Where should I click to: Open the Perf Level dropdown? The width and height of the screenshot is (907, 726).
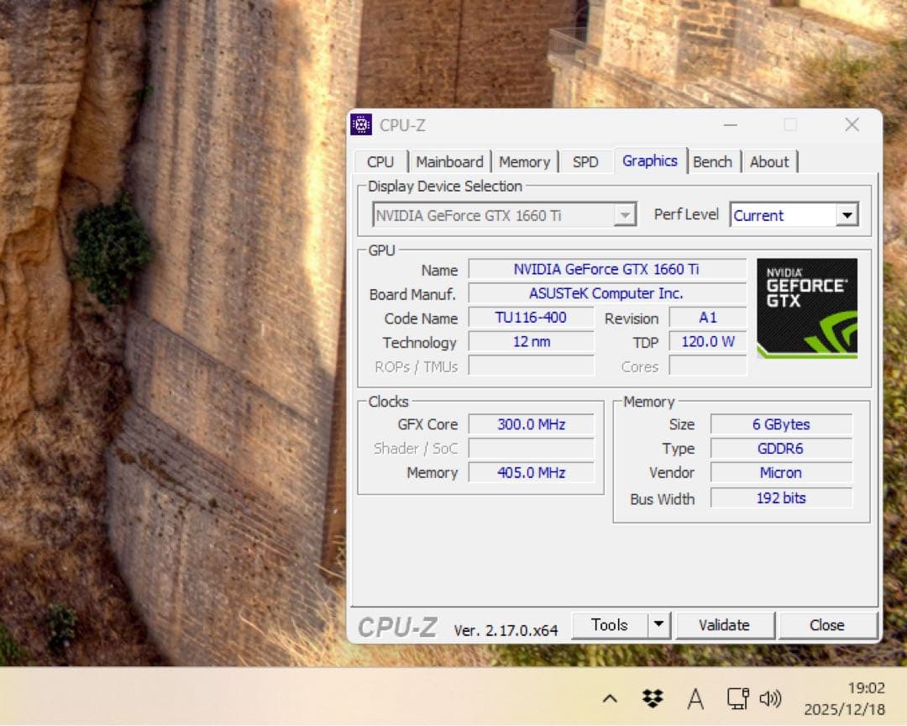point(848,215)
